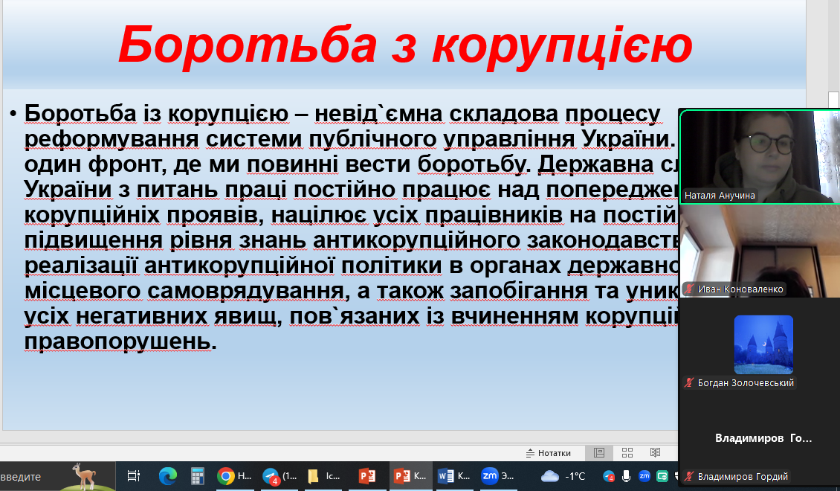Open Telegram with 4 unread messages
The image size is (840, 491).
click(x=280, y=476)
